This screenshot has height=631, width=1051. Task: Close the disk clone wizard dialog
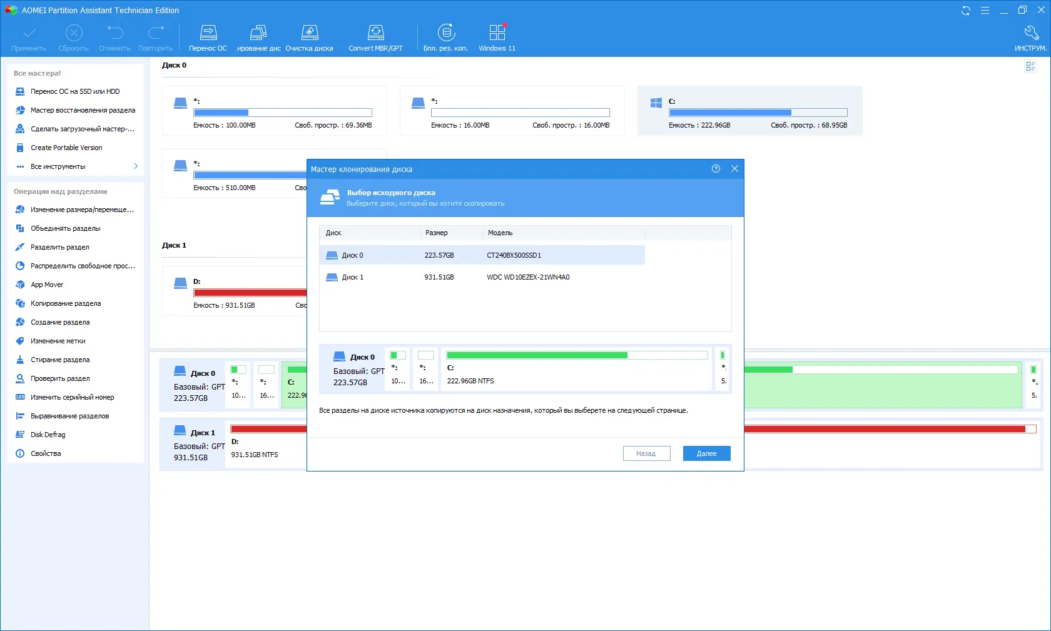(734, 169)
